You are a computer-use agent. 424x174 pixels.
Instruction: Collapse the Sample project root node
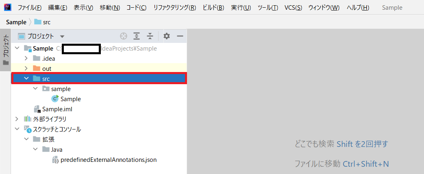[x=17, y=48]
